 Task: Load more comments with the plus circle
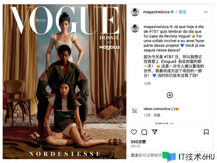click(170, 95)
